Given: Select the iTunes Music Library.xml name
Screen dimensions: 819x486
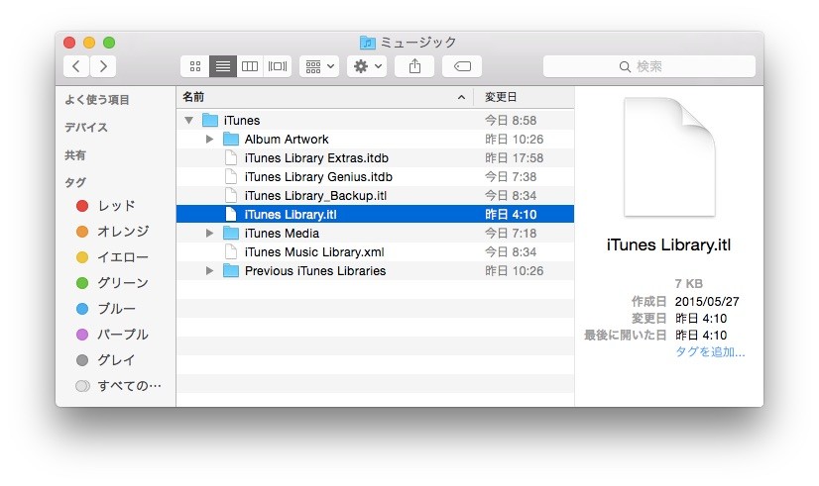Looking at the screenshot, I should (x=314, y=251).
